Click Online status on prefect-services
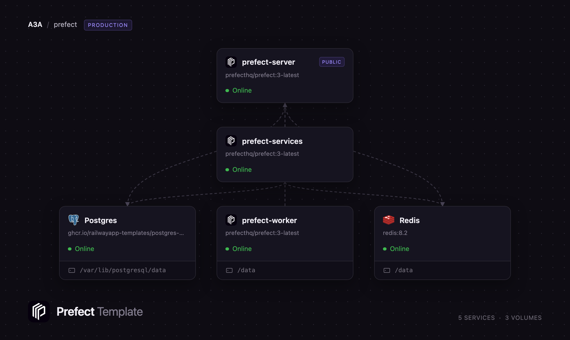 click(x=242, y=170)
